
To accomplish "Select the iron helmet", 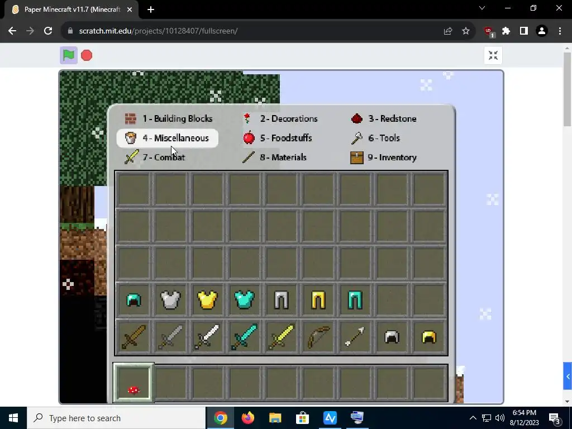I will tap(392, 337).
